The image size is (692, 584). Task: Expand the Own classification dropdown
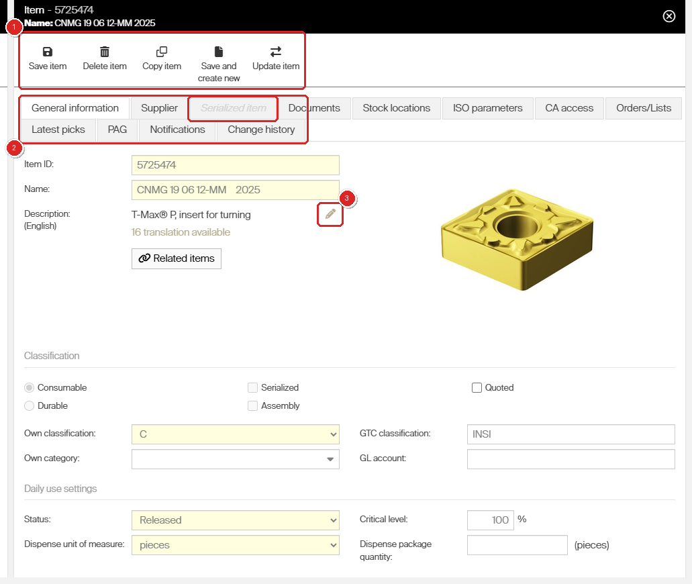[x=235, y=434]
